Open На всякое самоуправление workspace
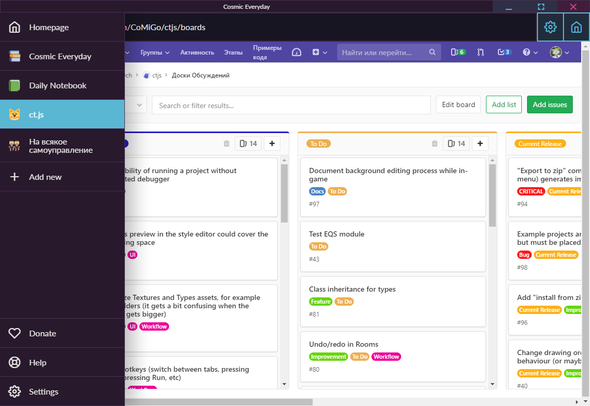This screenshot has width=590, height=406. [62, 146]
